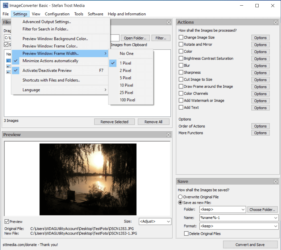Tick the Add Text checkbox

[181, 107]
